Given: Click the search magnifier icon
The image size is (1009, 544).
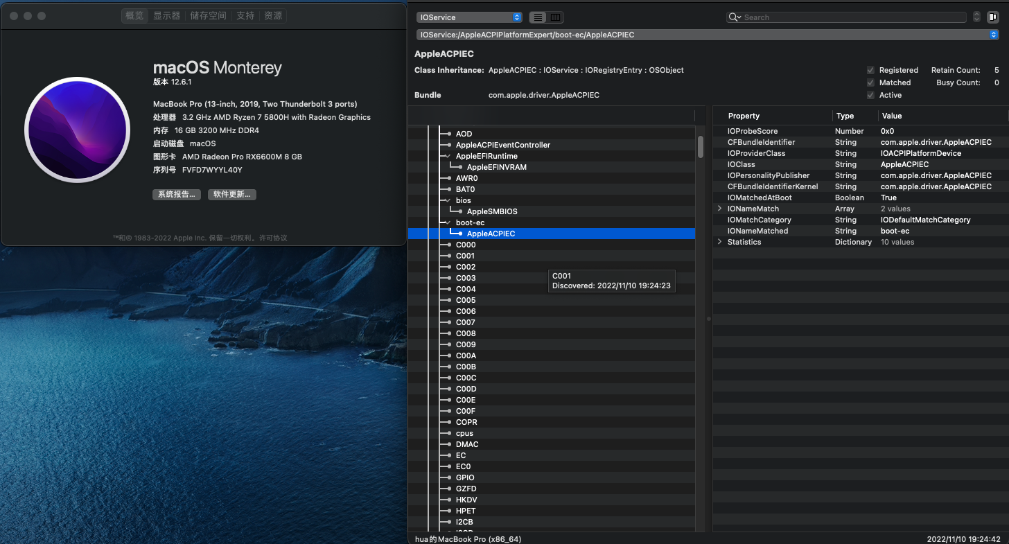Looking at the screenshot, I should tap(734, 17).
